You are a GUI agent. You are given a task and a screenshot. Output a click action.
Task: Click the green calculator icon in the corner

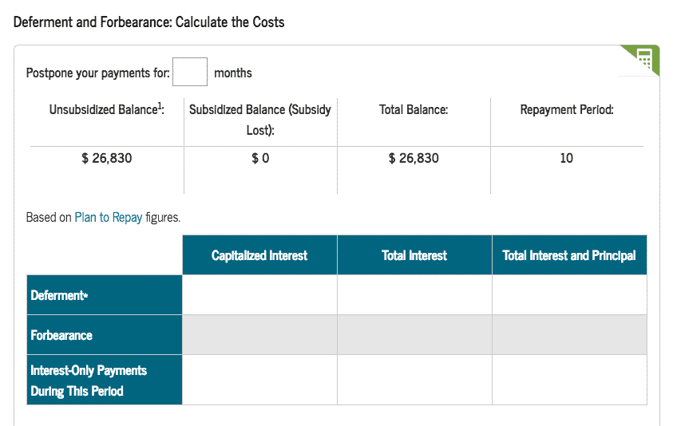[644, 60]
